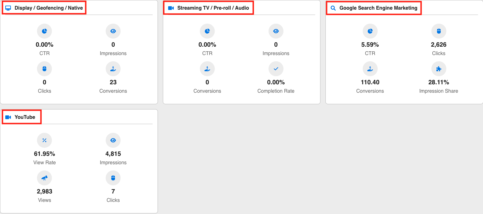Viewport: 483px width, 214px height.
Task: Open the Google Search Engine Marketing heading
Action: [x=378, y=8]
